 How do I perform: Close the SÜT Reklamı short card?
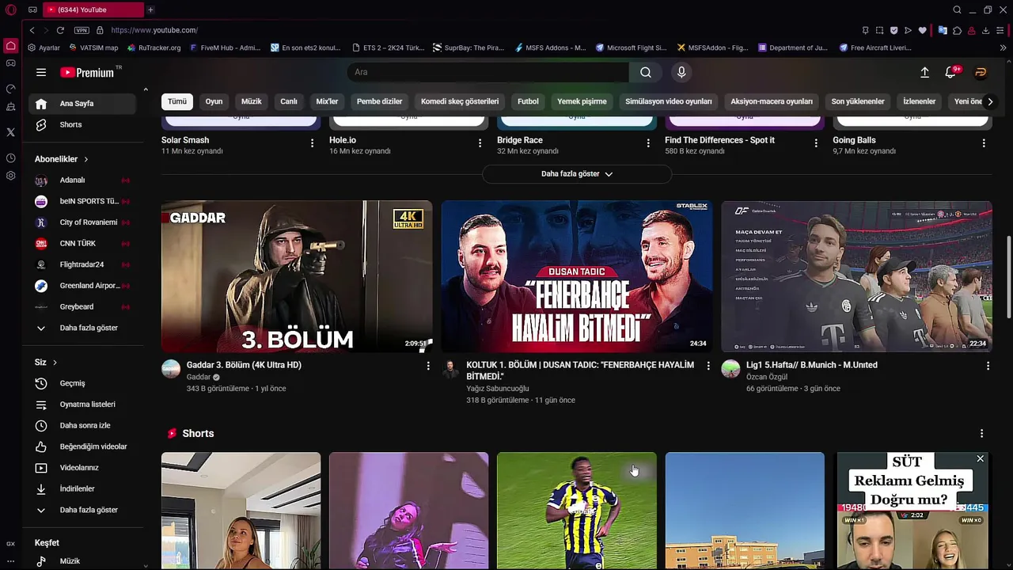(x=980, y=459)
